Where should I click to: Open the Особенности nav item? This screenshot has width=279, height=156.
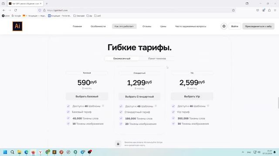click(98, 26)
